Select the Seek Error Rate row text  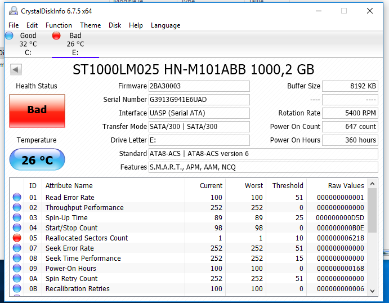(70, 248)
